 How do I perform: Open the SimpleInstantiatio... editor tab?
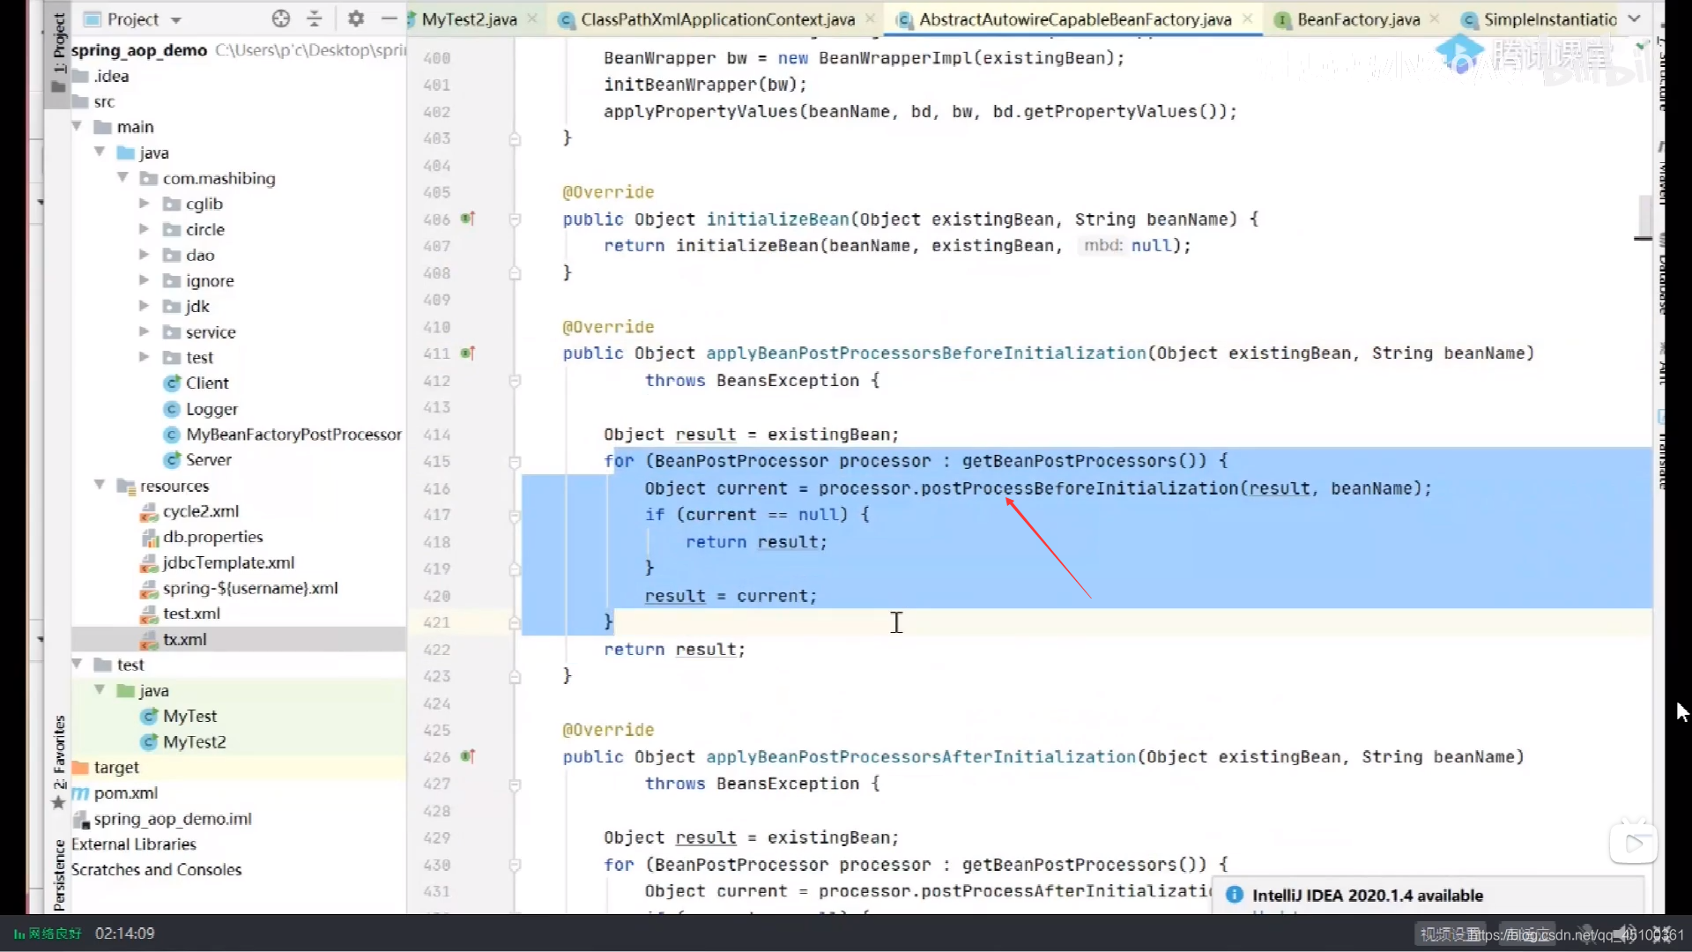click(x=1549, y=19)
